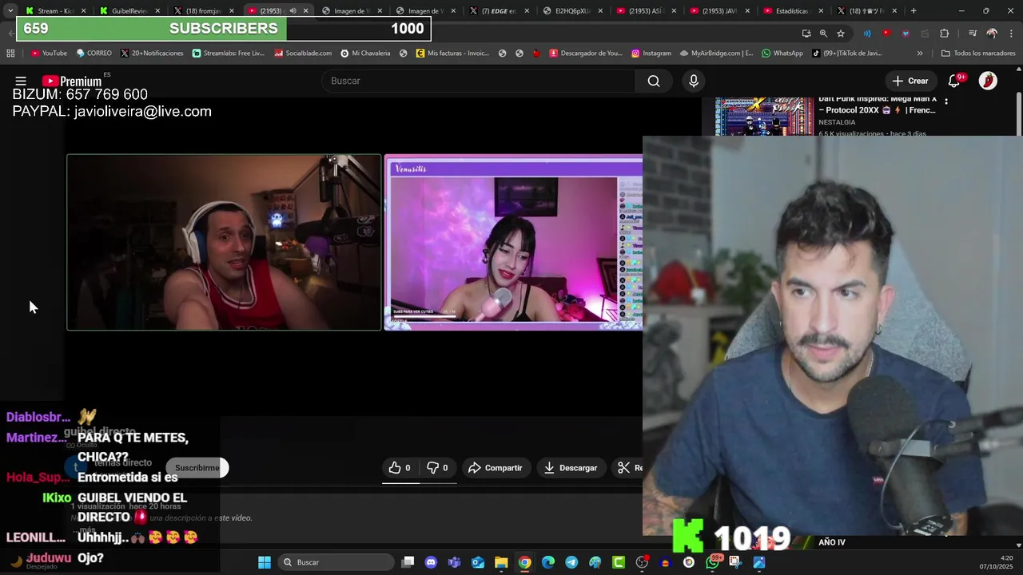Viewport: 1023px width, 575px height.
Task: Open the Mi Chavaleria bookmark
Action: point(365,54)
